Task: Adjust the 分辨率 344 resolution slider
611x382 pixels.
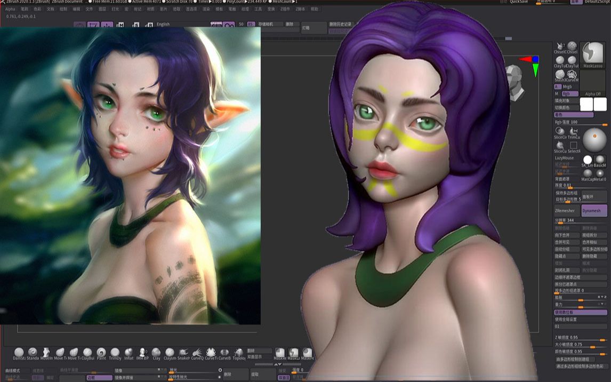Action: [x=581, y=221]
